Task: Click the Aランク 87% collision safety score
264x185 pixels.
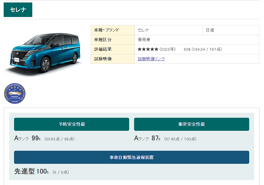Action: (x=147, y=138)
